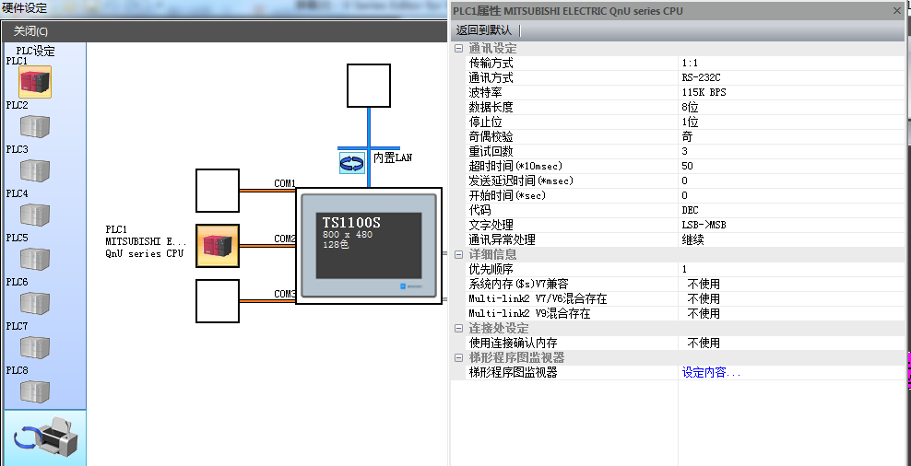Select the PLC6 device icon

(x=35, y=303)
